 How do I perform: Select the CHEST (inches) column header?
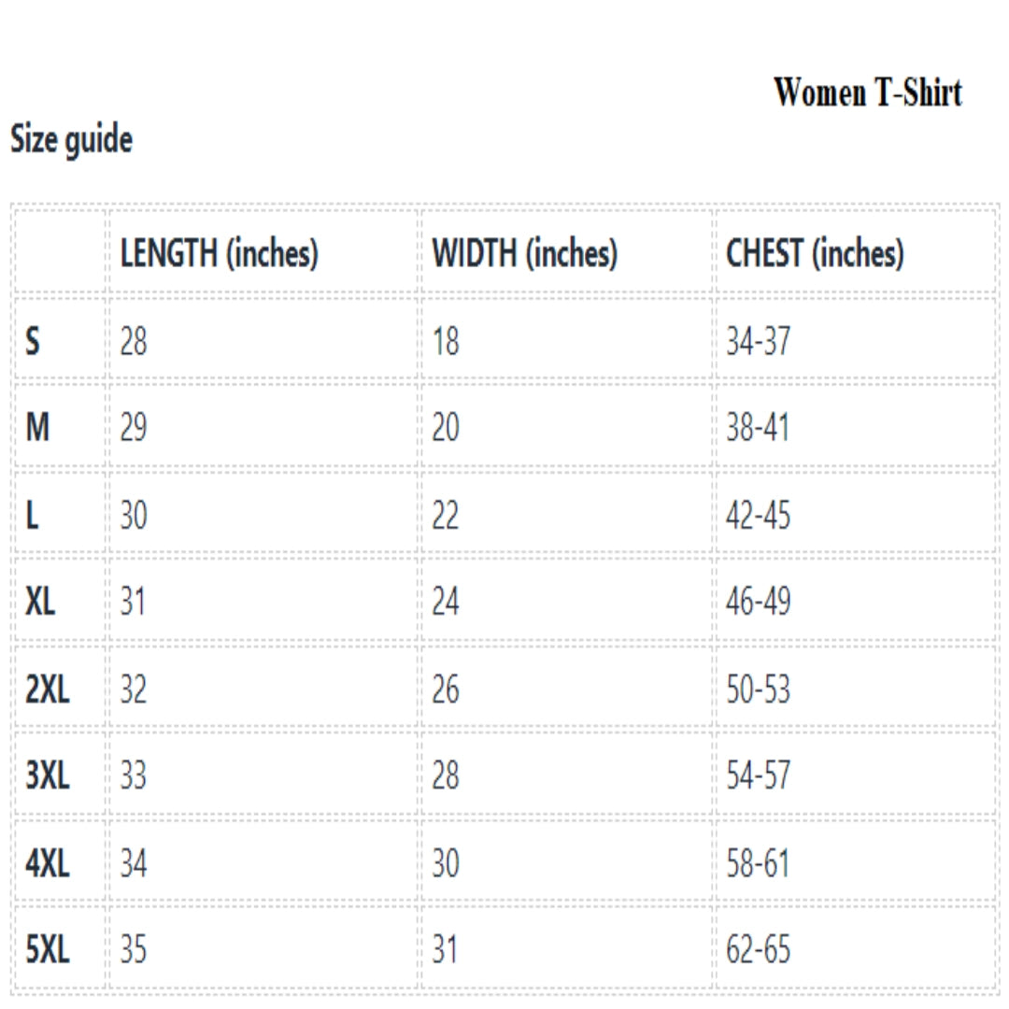(x=815, y=254)
